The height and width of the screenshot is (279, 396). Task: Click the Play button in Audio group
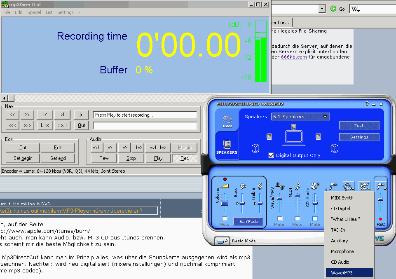158,158
